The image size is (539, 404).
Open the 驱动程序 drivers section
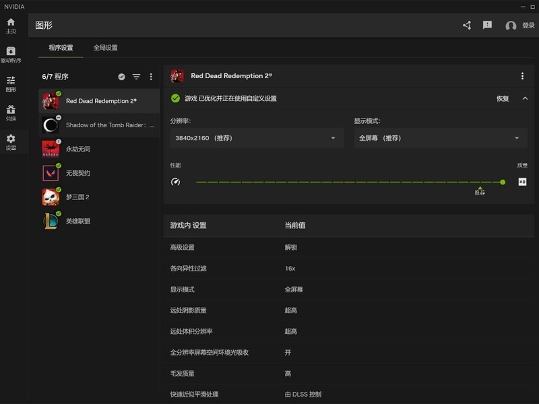[x=11, y=55]
